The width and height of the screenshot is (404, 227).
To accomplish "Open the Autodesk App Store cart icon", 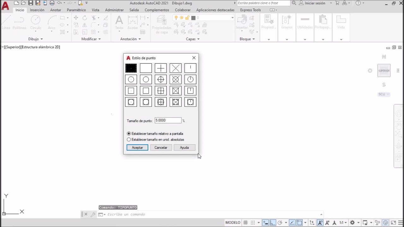I will point(337,3).
